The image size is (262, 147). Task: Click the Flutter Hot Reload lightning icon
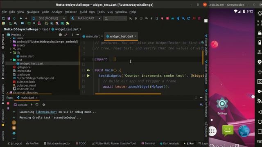pyautogui.click(x=151, y=18)
